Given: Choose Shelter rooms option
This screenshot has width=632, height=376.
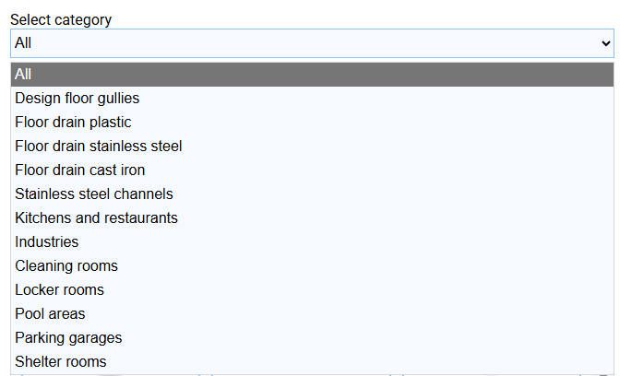Looking at the screenshot, I should coord(61,361).
